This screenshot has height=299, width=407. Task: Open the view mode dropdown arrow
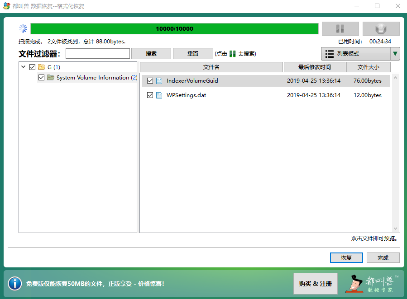click(x=395, y=54)
